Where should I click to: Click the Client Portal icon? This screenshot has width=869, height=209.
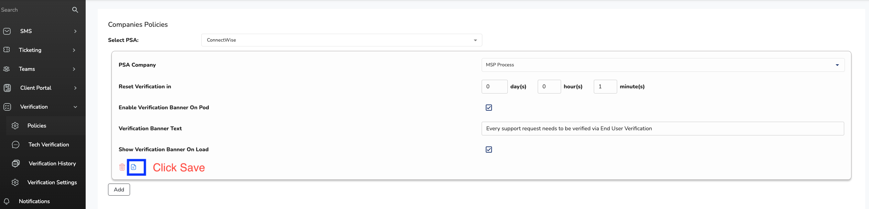coord(7,88)
